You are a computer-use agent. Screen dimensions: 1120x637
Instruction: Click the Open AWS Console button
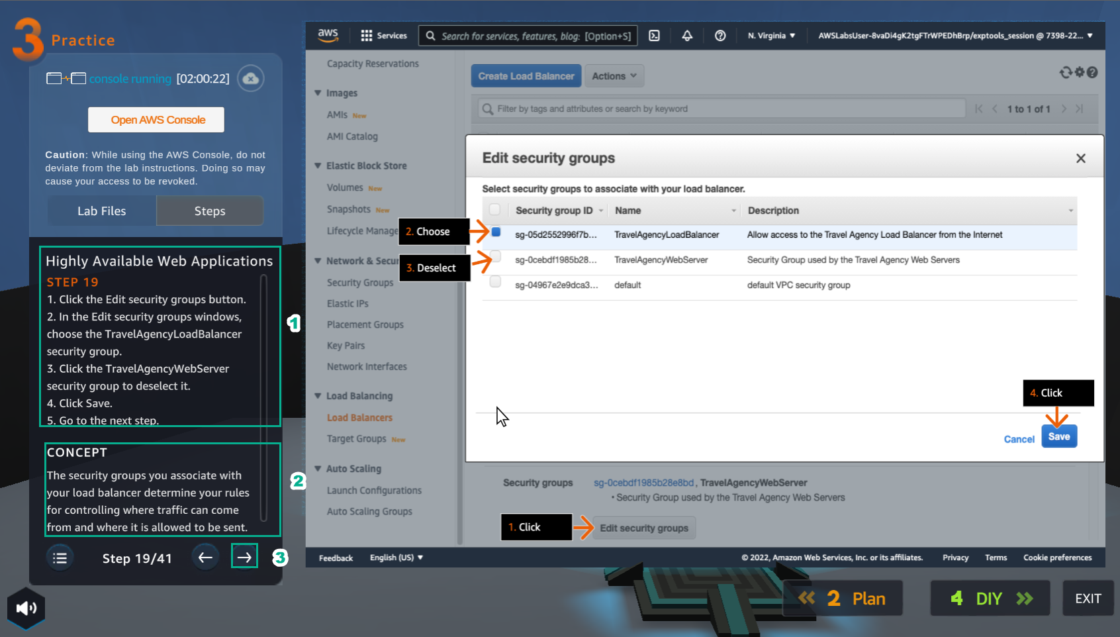pos(156,120)
